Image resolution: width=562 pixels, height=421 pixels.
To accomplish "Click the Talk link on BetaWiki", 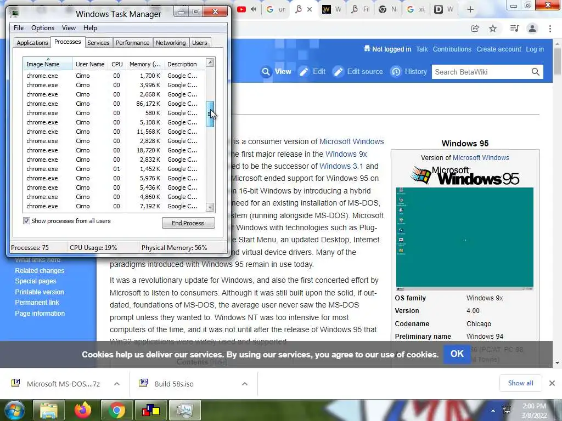I will coord(422,49).
